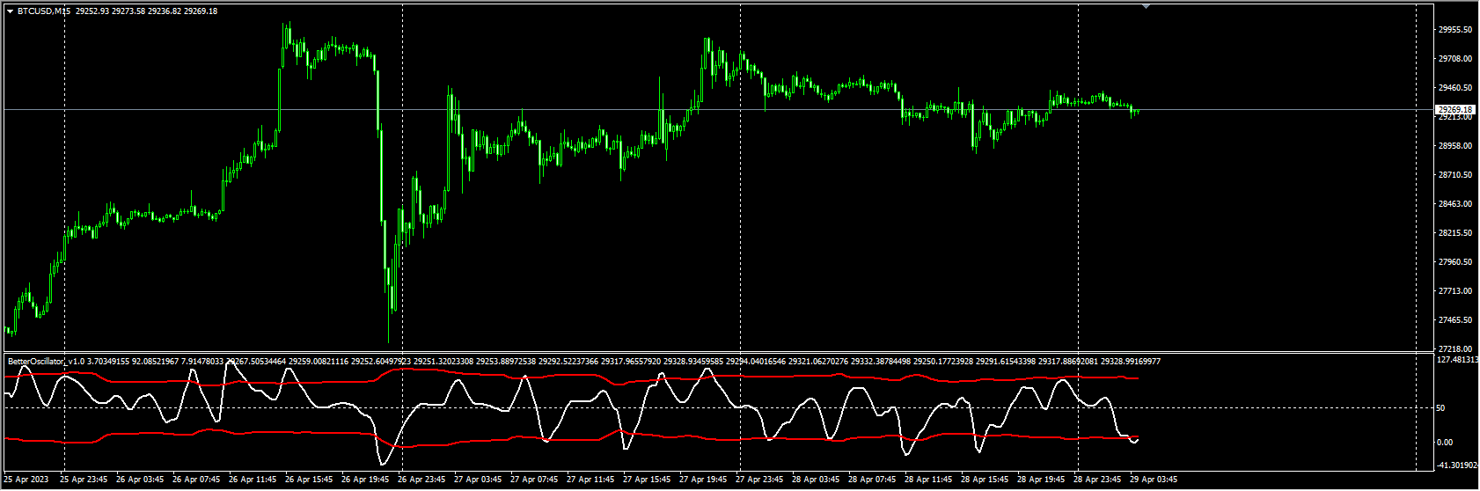Click the 27 Apr 11:45 time label
The width and height of the screenshot is (1480, 491).
click(590, 480)
